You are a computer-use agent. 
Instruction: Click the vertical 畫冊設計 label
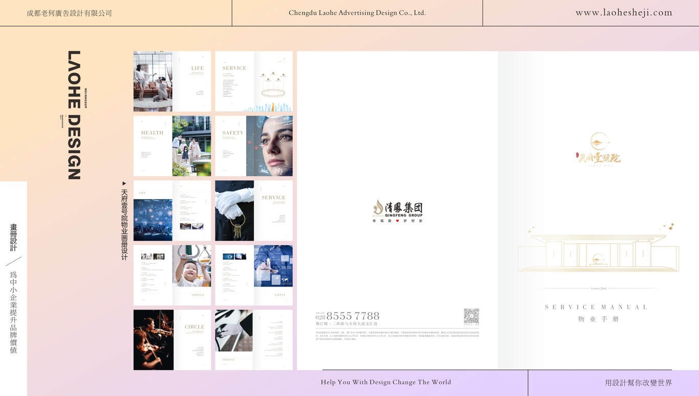(14, 237)
